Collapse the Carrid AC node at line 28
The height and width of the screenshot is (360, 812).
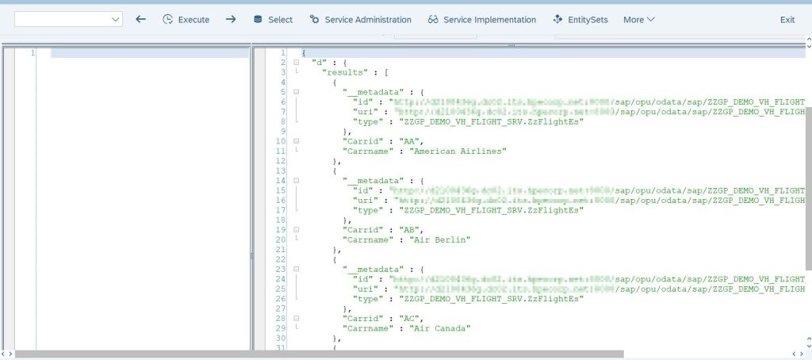[x=297, y=318]
